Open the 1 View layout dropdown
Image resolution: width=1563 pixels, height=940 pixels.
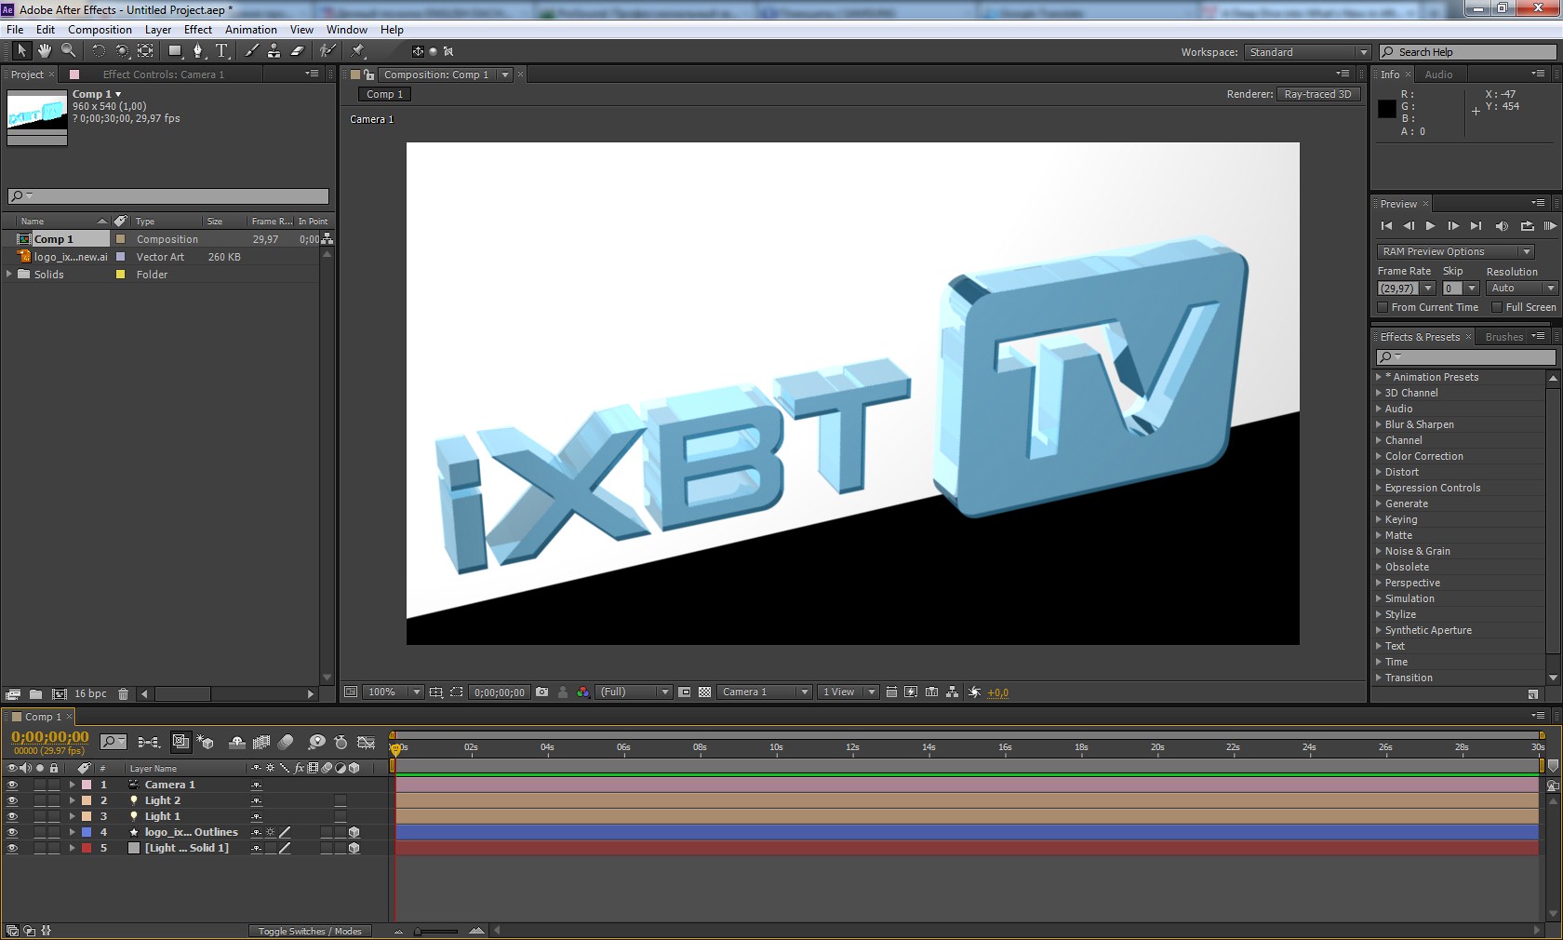click(x=848, y=692)
